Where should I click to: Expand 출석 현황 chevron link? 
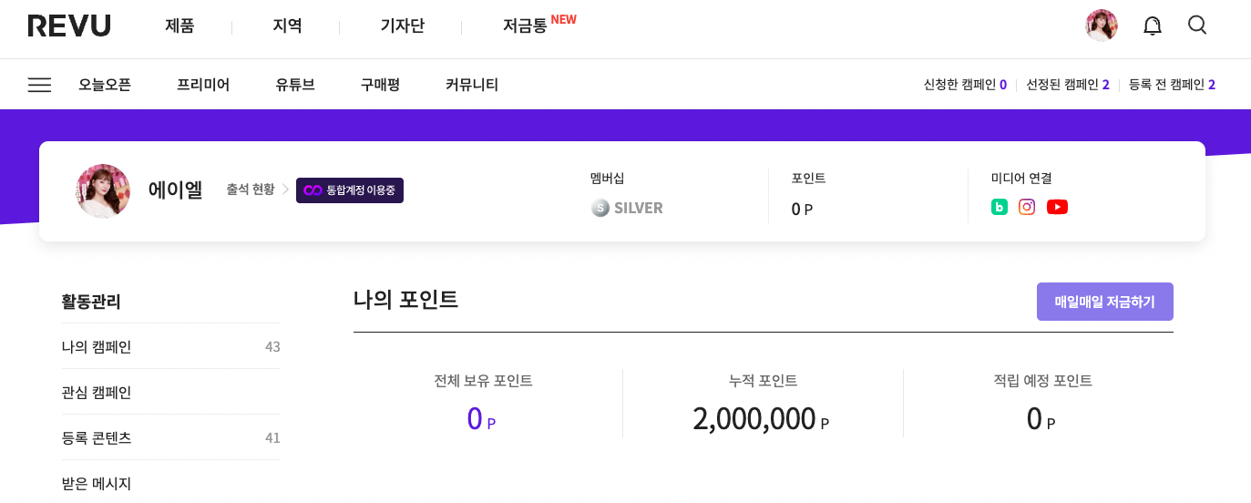coord(258,190)
